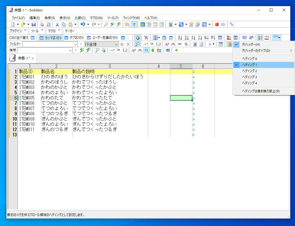Click the refresh filter circular arrow icon

coord(122,44)
